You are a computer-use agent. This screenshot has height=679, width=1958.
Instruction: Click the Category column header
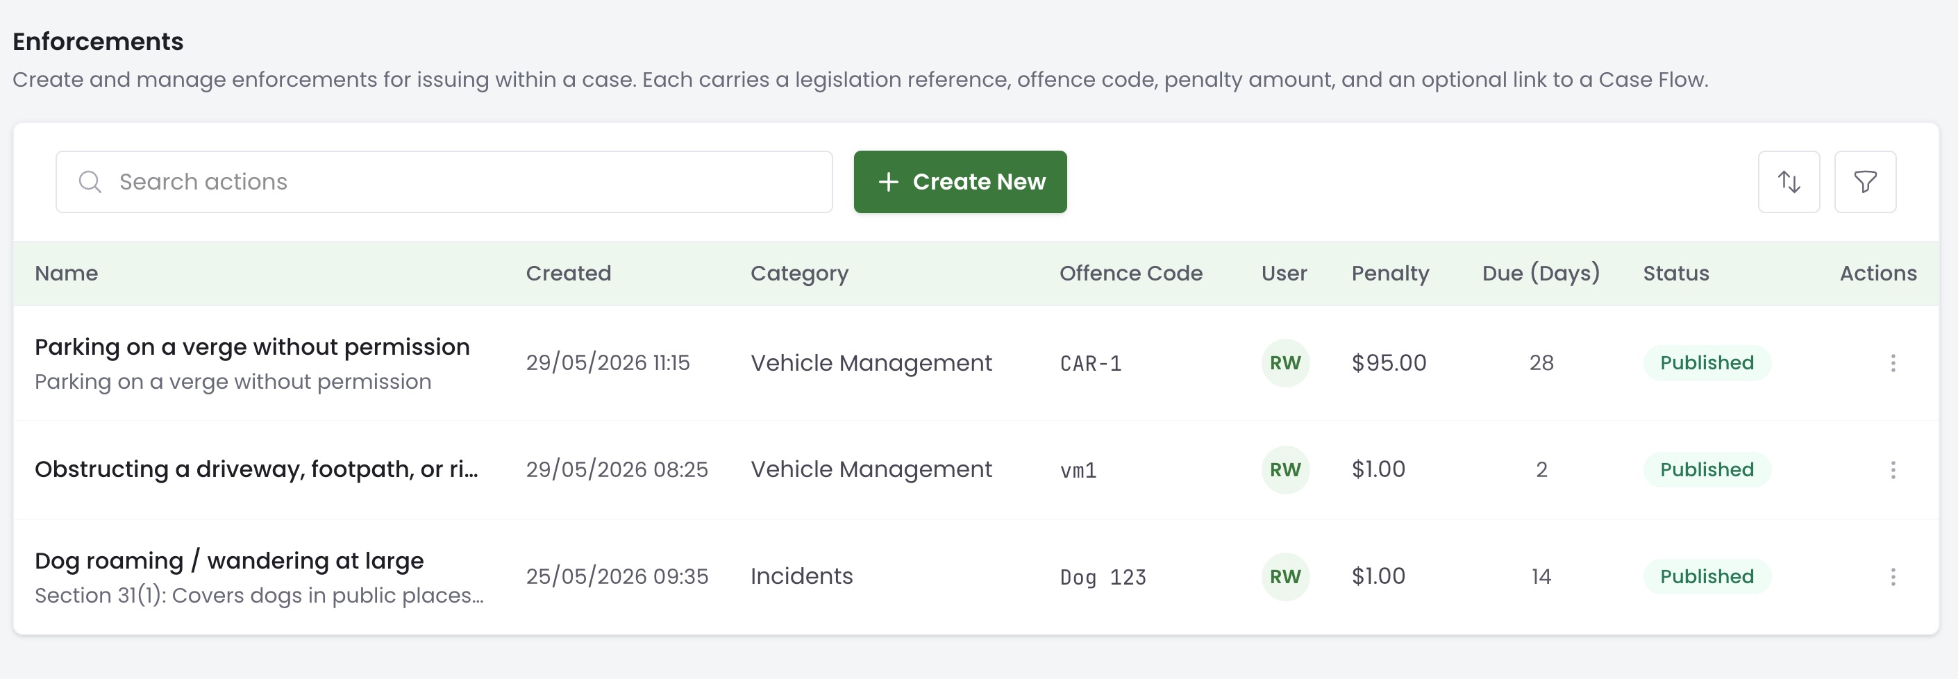click(800, 274)
